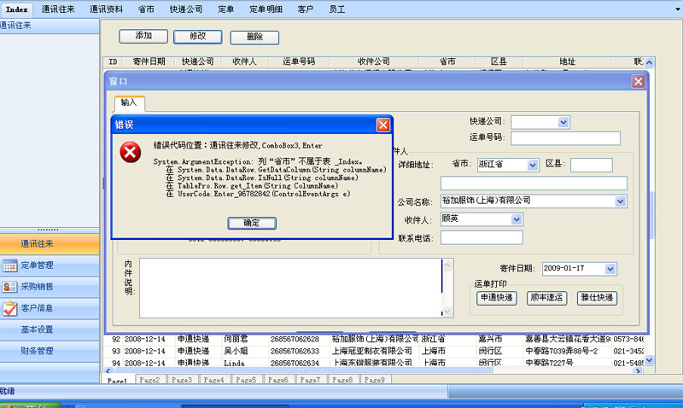Open the 收件人 顾英 dropdown
The height and width of the screenshot is (408, 683).
click(517, 219)
